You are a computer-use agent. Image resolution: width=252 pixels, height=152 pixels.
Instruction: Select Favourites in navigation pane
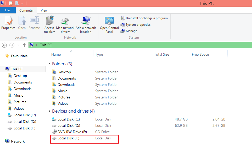[19, 56]
